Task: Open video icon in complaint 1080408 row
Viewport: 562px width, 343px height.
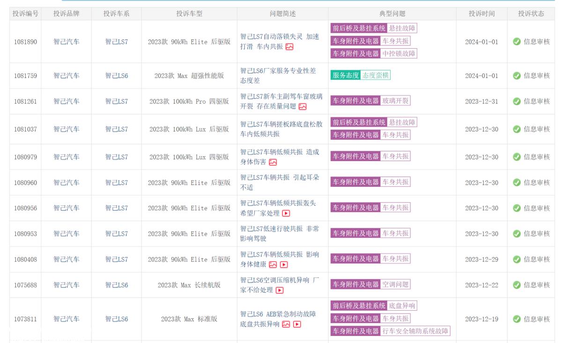Action: 284,265
